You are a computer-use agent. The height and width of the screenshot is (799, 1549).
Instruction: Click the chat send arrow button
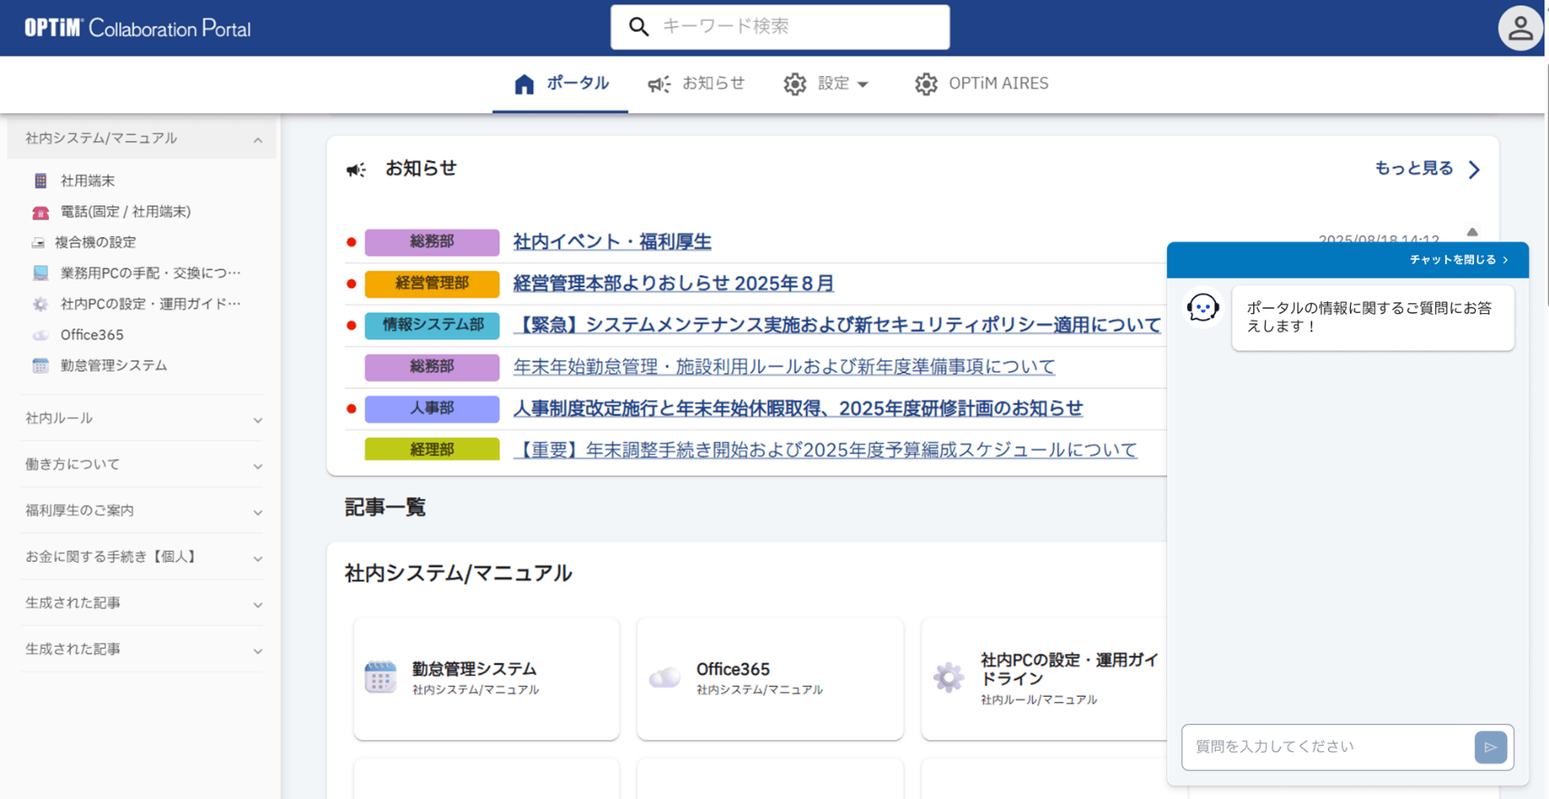[1489, 747]
